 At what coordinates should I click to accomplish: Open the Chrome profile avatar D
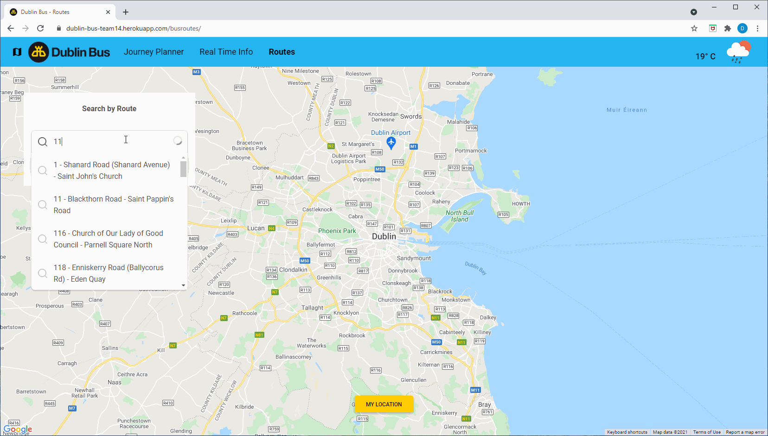point(742,28)
